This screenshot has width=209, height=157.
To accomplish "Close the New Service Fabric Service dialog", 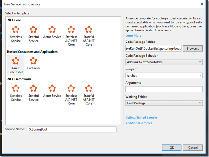I will tap(202, 4).
